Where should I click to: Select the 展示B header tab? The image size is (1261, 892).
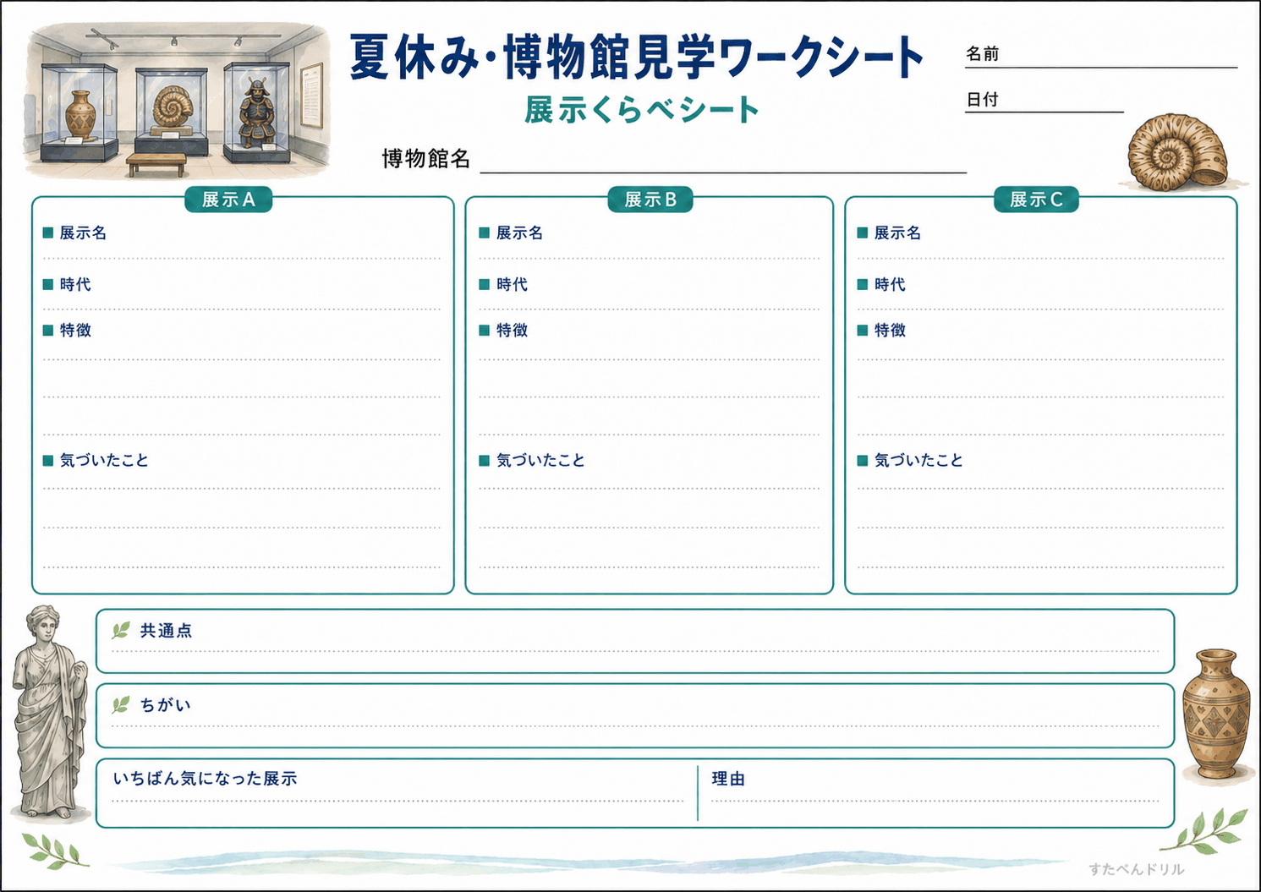(650, 200)
